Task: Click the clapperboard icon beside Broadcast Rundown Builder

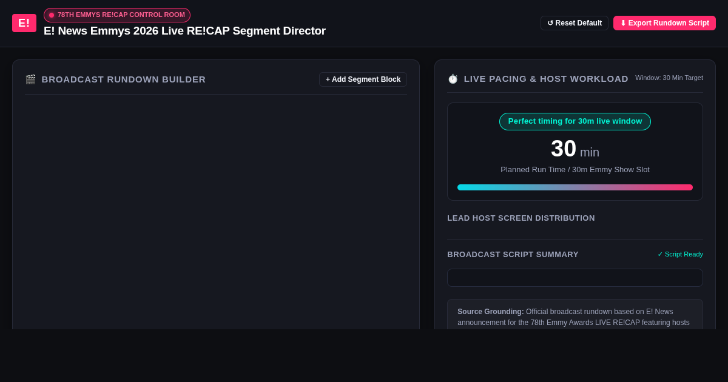Action: tap(30, 79)
